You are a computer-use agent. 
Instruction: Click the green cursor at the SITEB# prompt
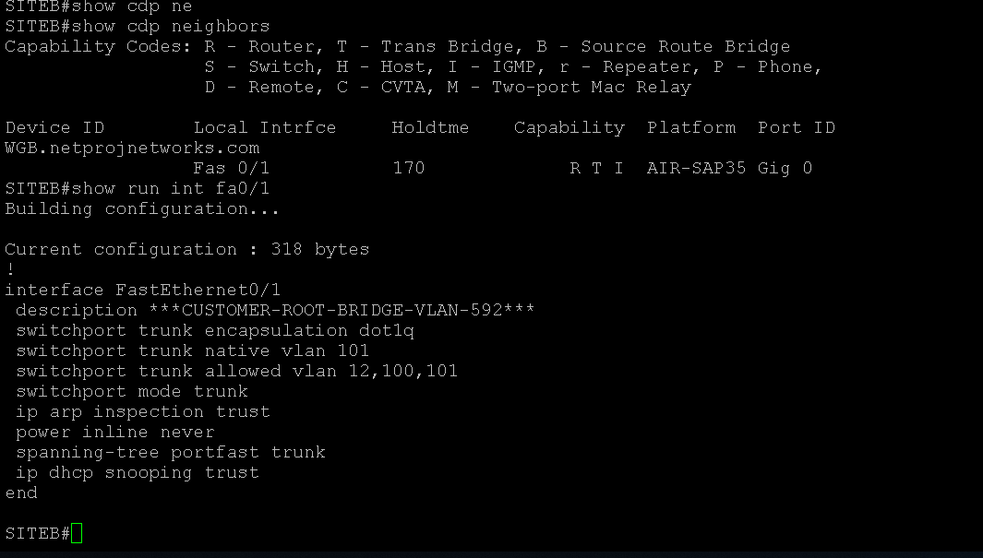point(77,533)
